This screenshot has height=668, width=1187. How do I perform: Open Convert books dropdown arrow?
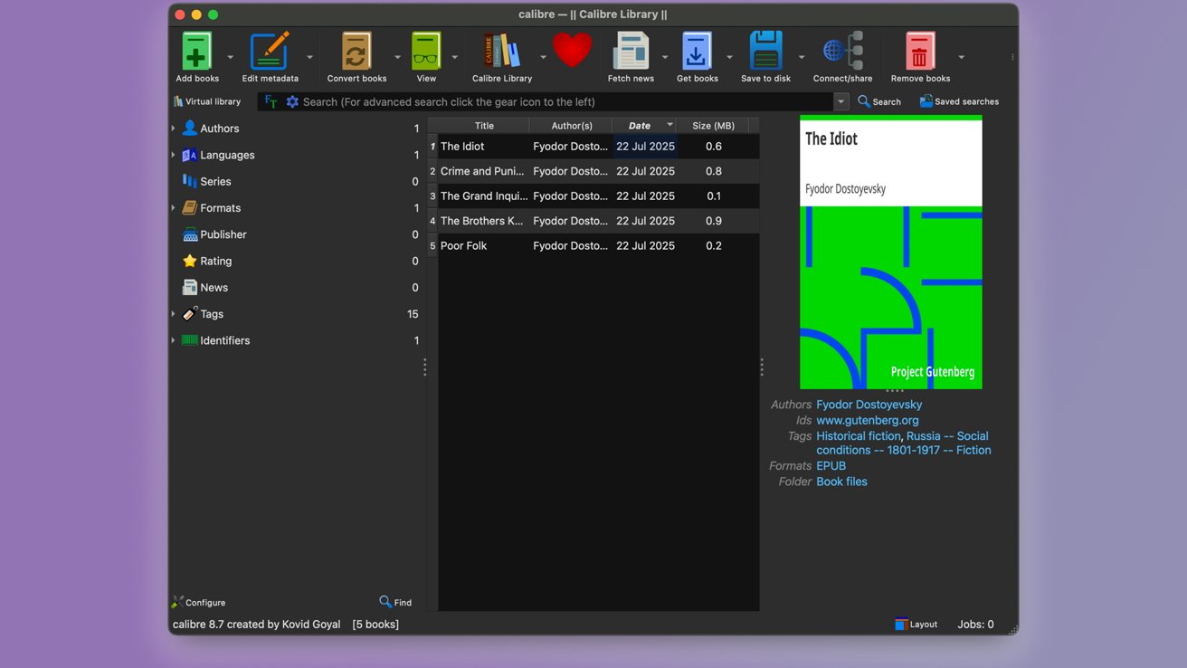click(397, 57)
